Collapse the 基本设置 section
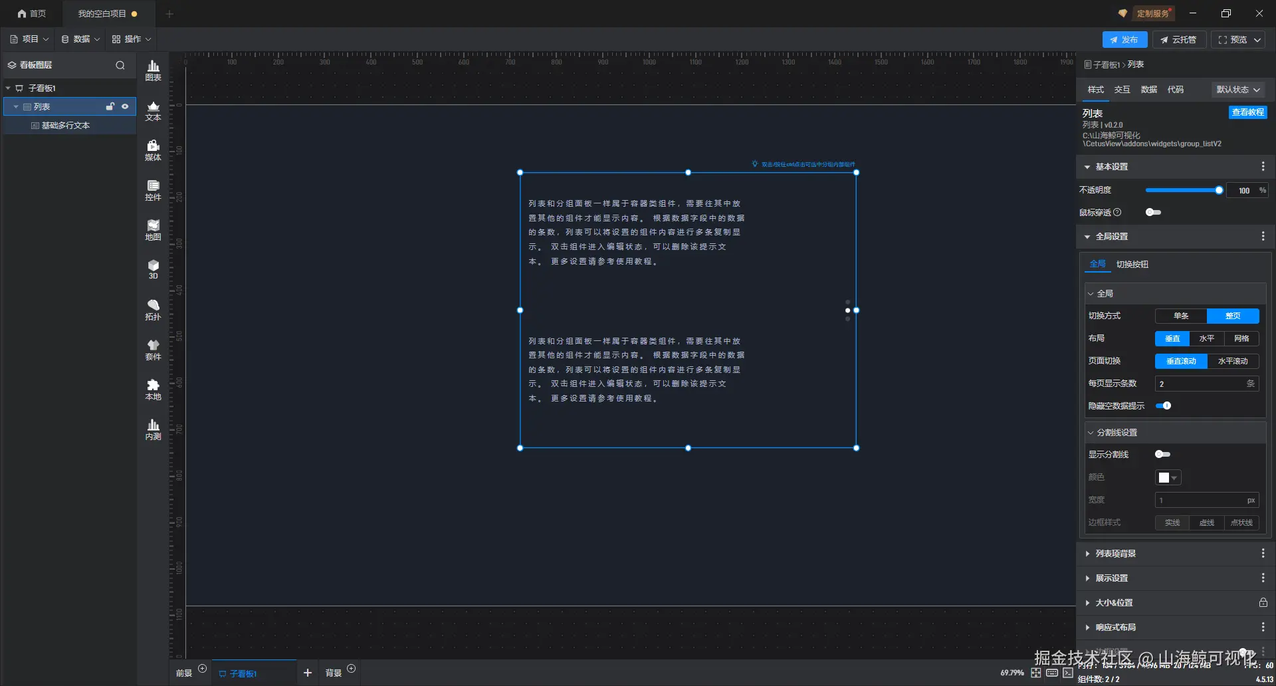 coord(1087,168)
